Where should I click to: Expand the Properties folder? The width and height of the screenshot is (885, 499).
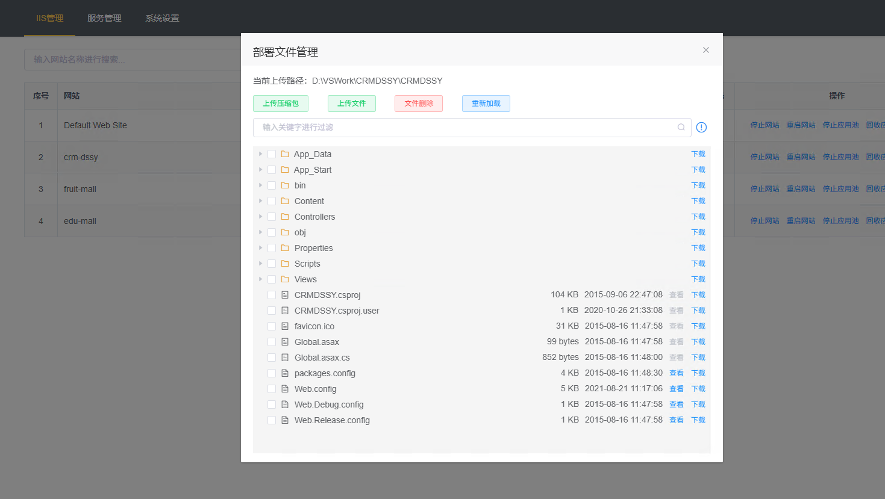(260, 248)
